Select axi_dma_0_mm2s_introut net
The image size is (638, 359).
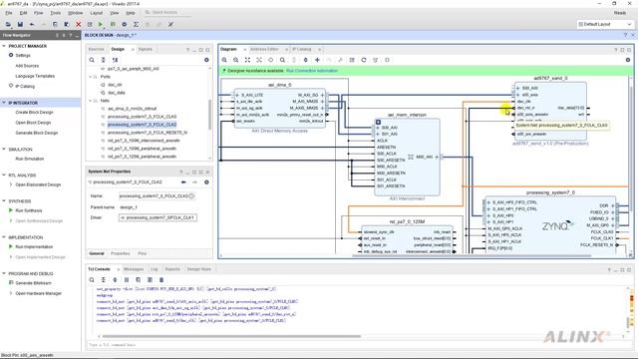point(133,109)
